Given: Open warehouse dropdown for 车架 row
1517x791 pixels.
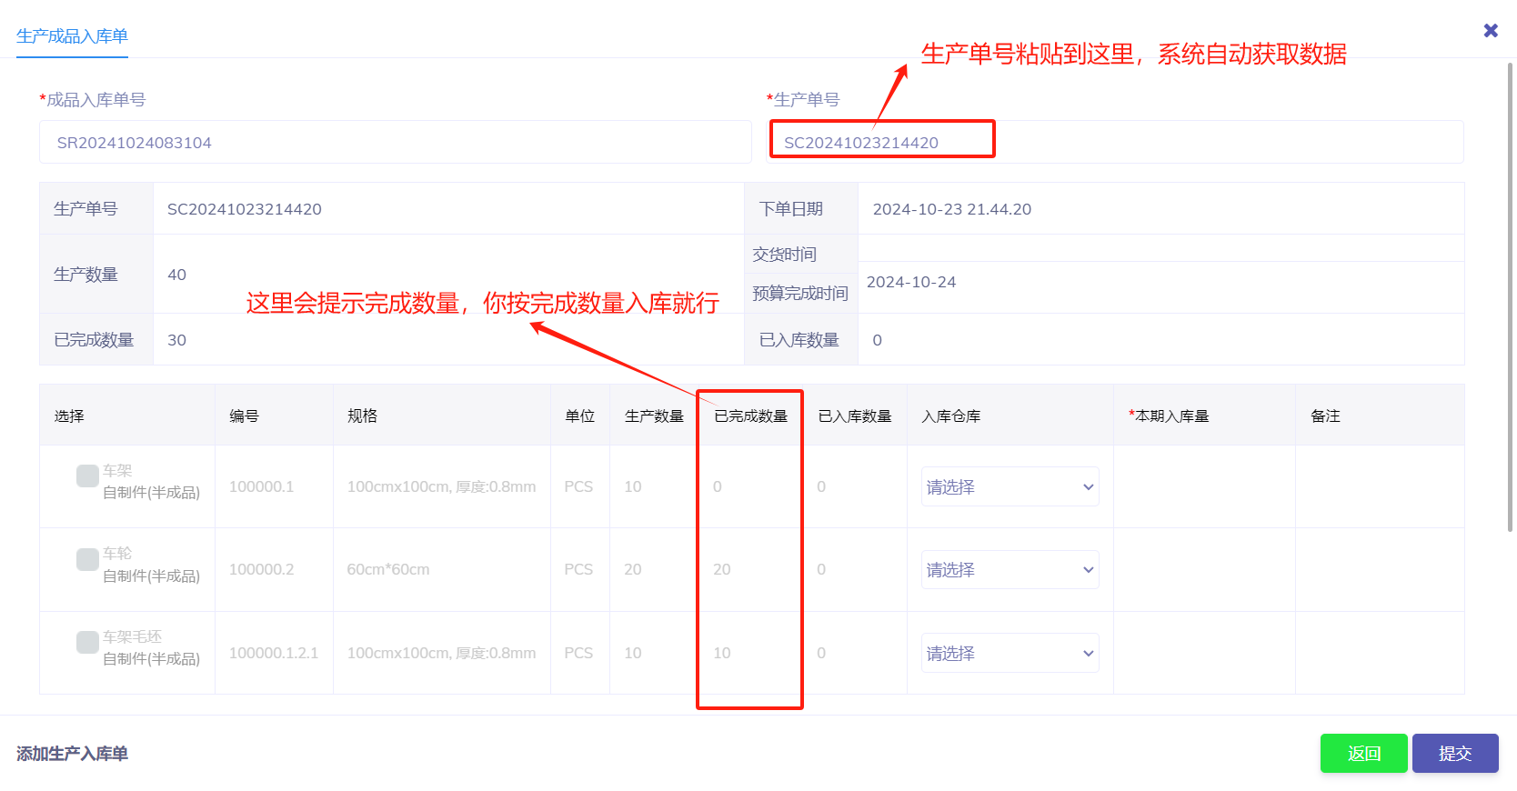Looking at the screenshot, I should (x=1010, y=487).
